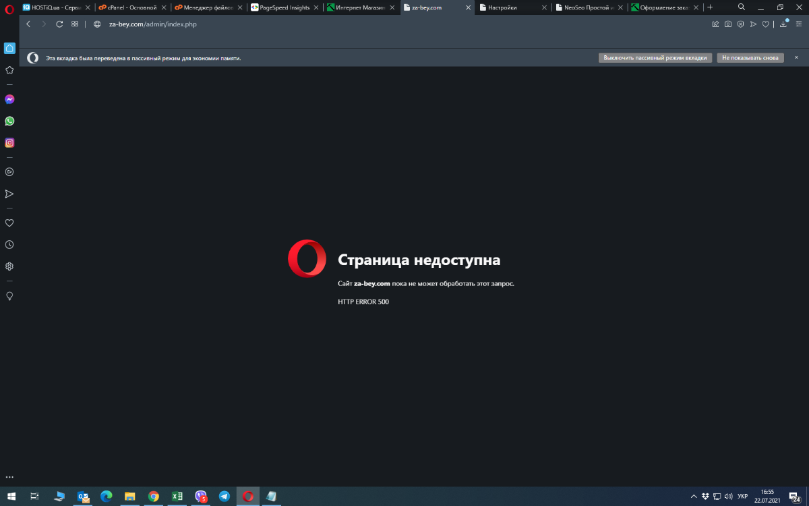Close the HOSTiQ.ua tab

[87, 7]
